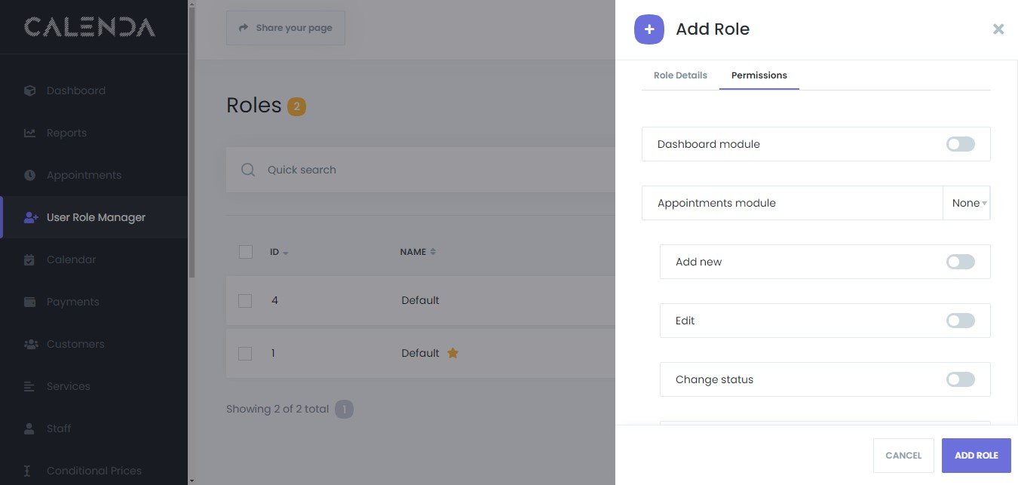Screen dimensions: 1018x485
Task: Click the Appointments clock icon
Action: click(30, 175)
